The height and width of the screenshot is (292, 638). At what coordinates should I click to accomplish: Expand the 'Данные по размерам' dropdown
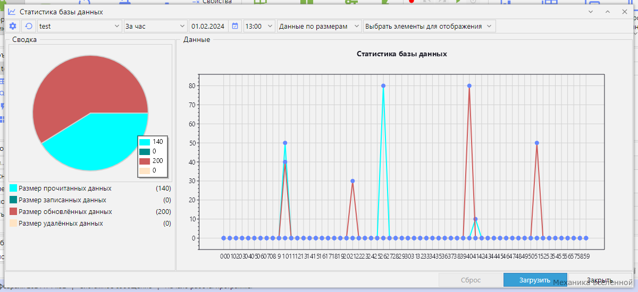(x=319, y=26)
